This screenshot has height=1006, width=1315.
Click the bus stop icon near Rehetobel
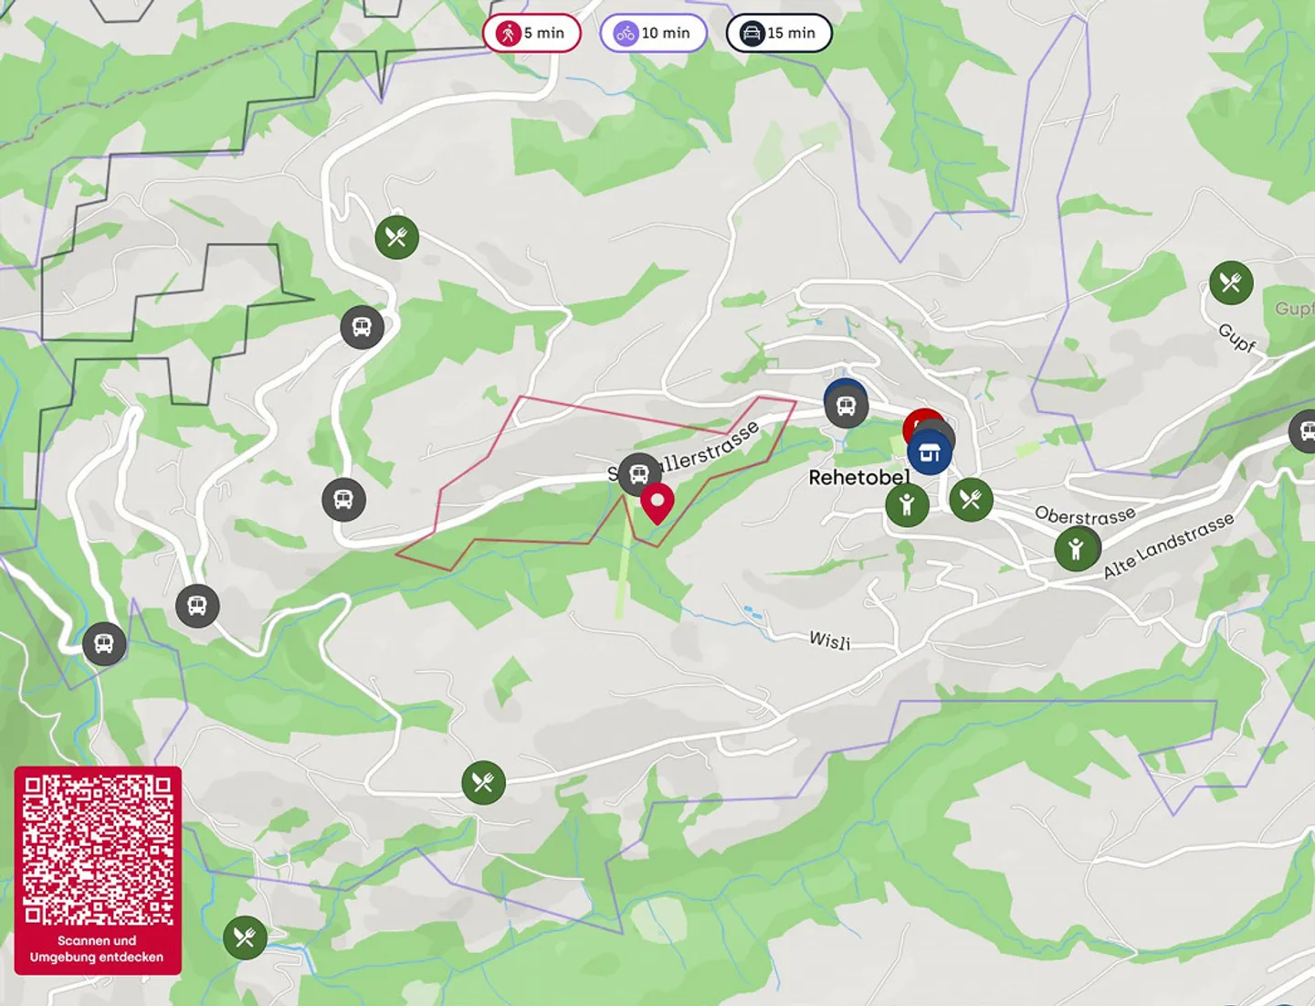coord(847,406)
